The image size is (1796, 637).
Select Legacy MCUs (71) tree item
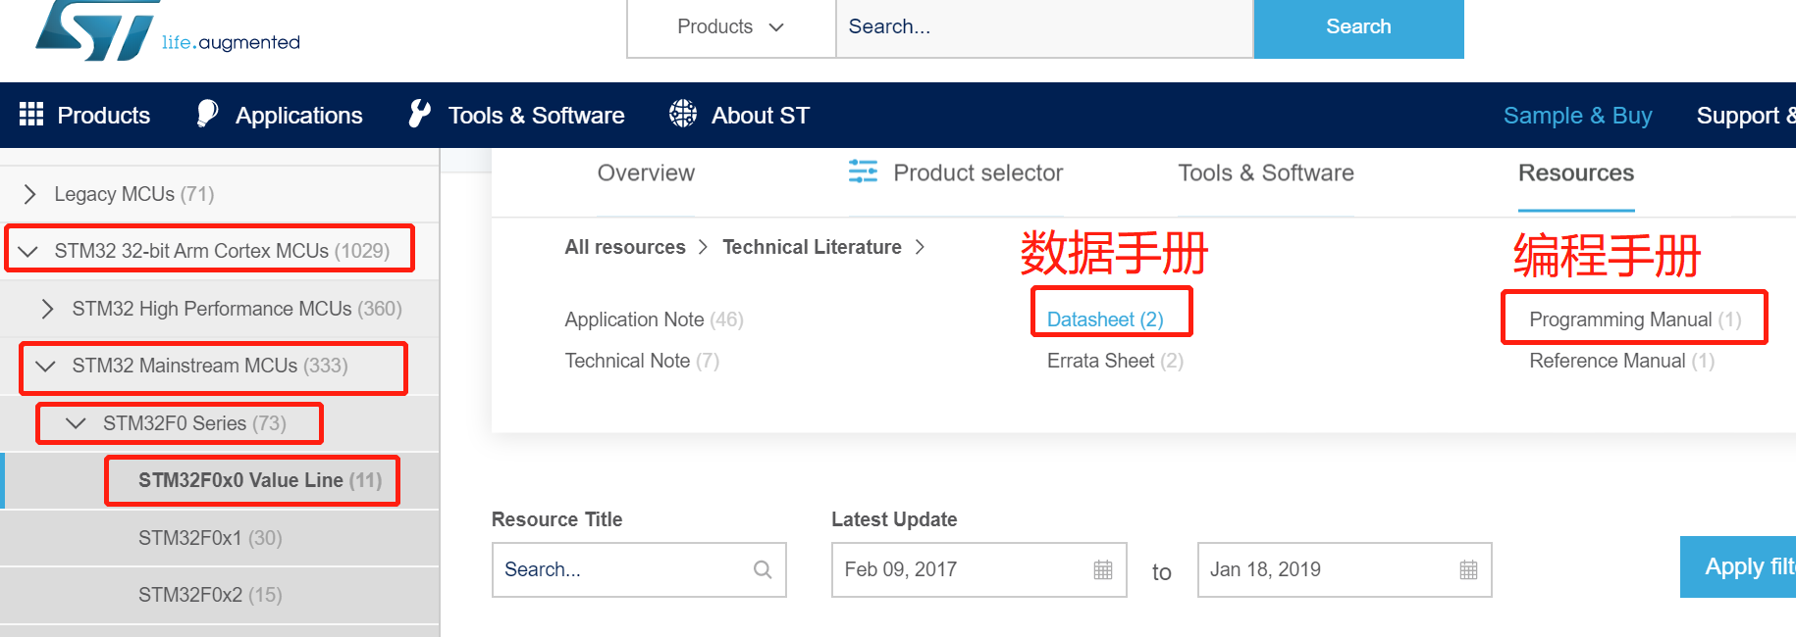[134, 194]
